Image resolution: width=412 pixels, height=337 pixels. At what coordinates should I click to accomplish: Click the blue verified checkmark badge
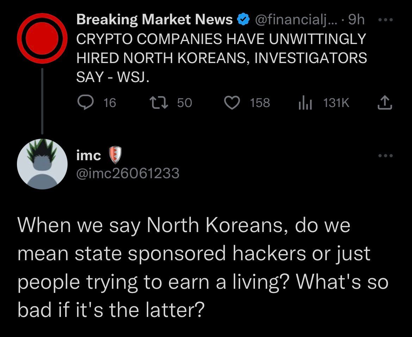[243, 20]
